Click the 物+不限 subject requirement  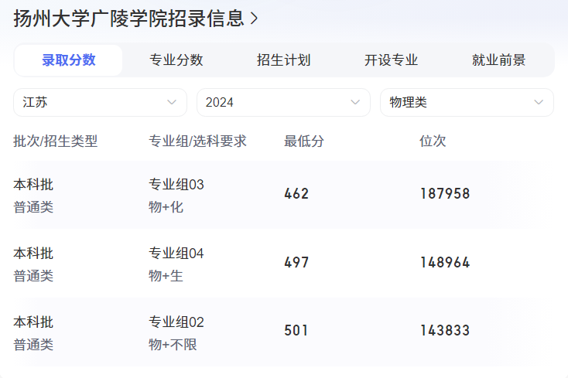coord(173,344)
